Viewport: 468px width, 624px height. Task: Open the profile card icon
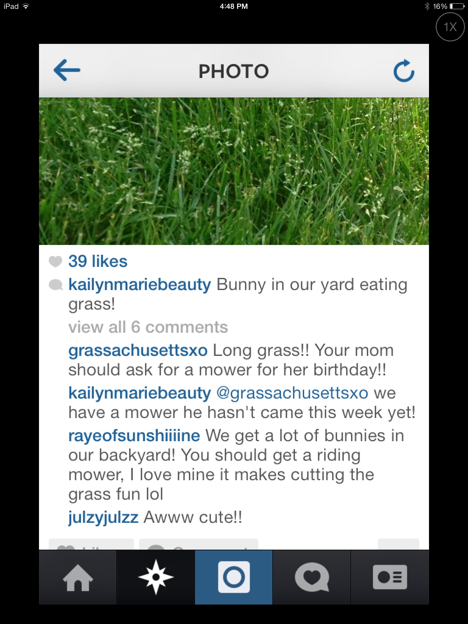tap(390, 577)
